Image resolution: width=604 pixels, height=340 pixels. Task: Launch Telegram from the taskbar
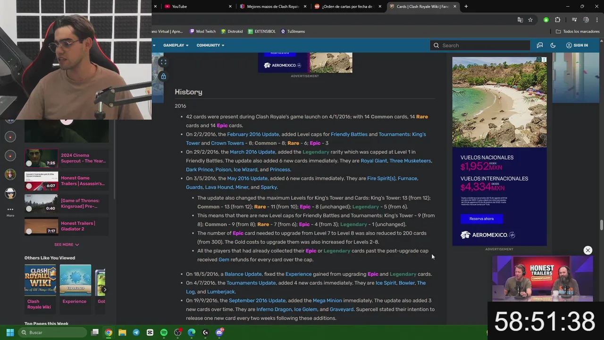(136, 332)
